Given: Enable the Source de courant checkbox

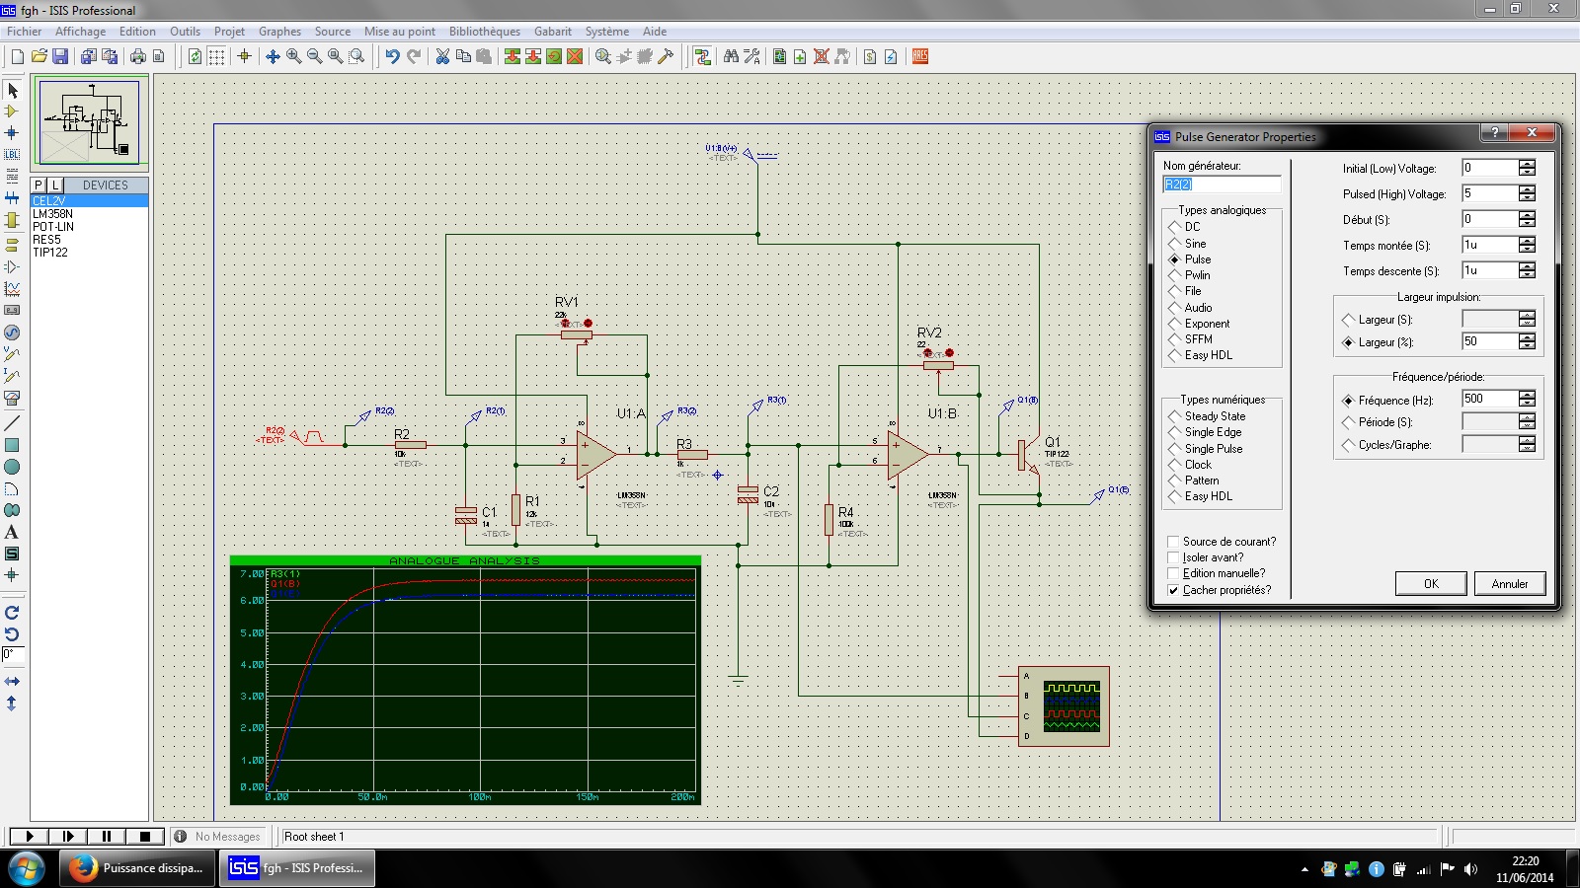Looking at the screenshot, I should (1173, 542).
